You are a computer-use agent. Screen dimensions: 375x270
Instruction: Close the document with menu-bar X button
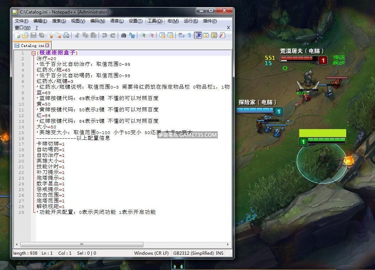[228, 28]
